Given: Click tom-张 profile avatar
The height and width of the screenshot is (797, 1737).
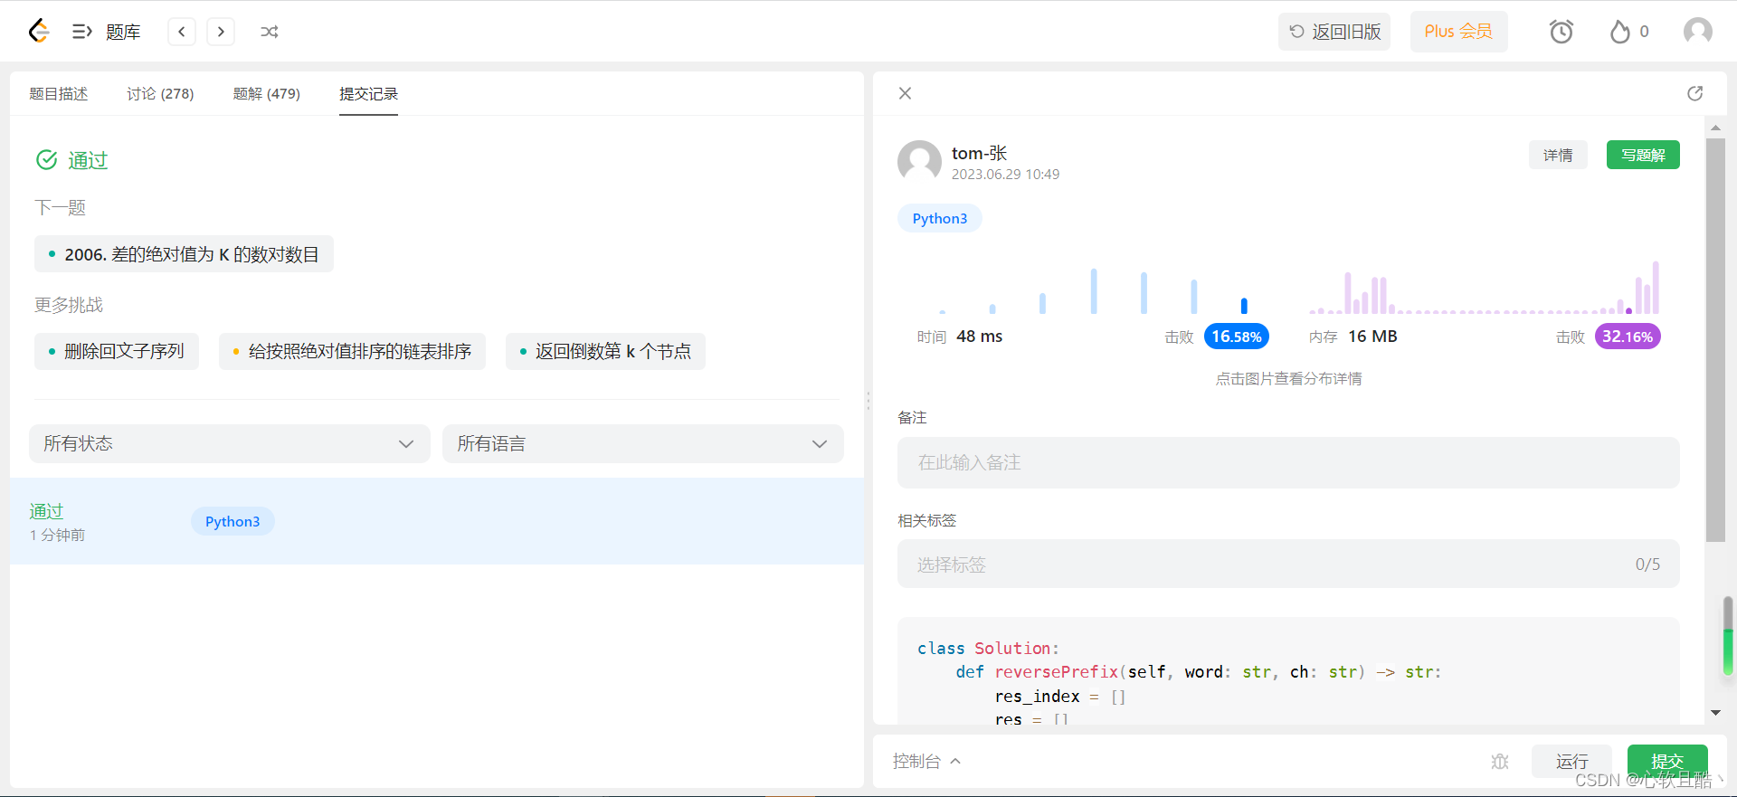Looking at the screenshot, I should coord(919,162).
